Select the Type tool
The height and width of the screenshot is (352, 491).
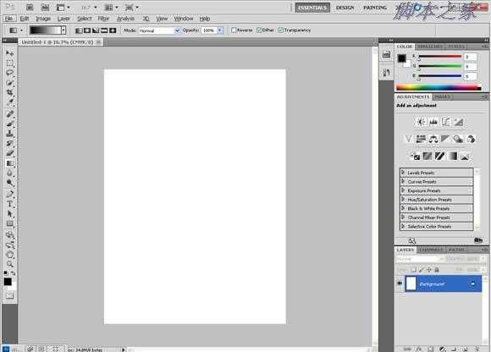coord(9,204)
